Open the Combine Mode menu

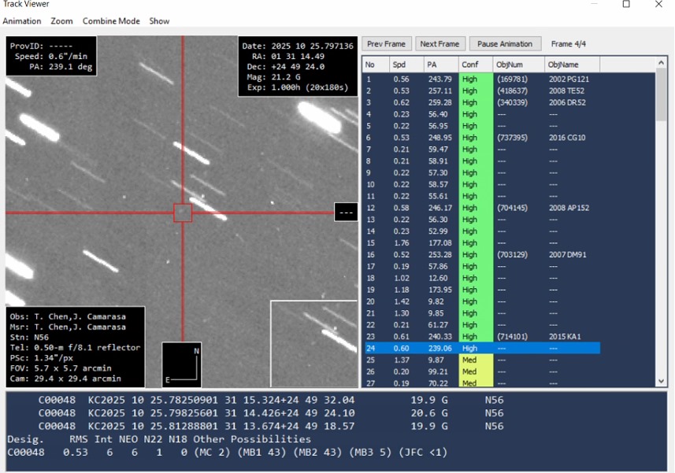point(109,21)
